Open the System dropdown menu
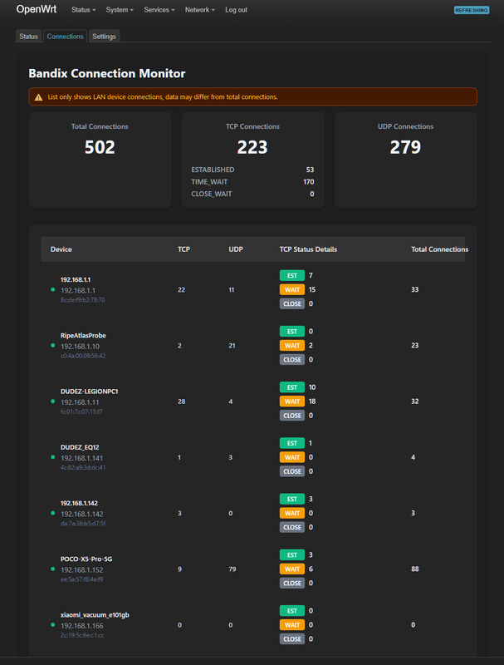The width and height of the screenshot is (504, 665). tap(120, 10)
